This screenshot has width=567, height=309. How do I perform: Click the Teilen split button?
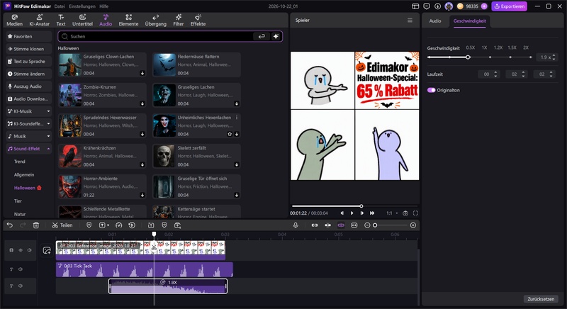coord(62,225)
